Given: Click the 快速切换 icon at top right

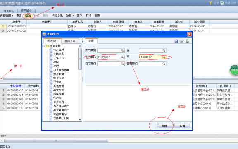Looking at the screenshot, I should tap(222, 3).
